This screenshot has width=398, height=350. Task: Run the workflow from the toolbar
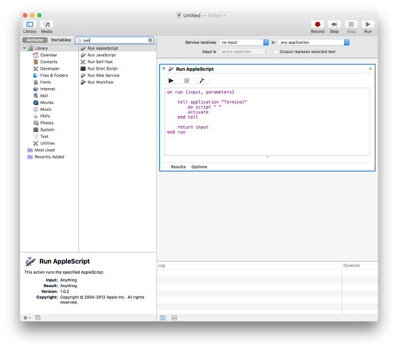coord(367,25)
